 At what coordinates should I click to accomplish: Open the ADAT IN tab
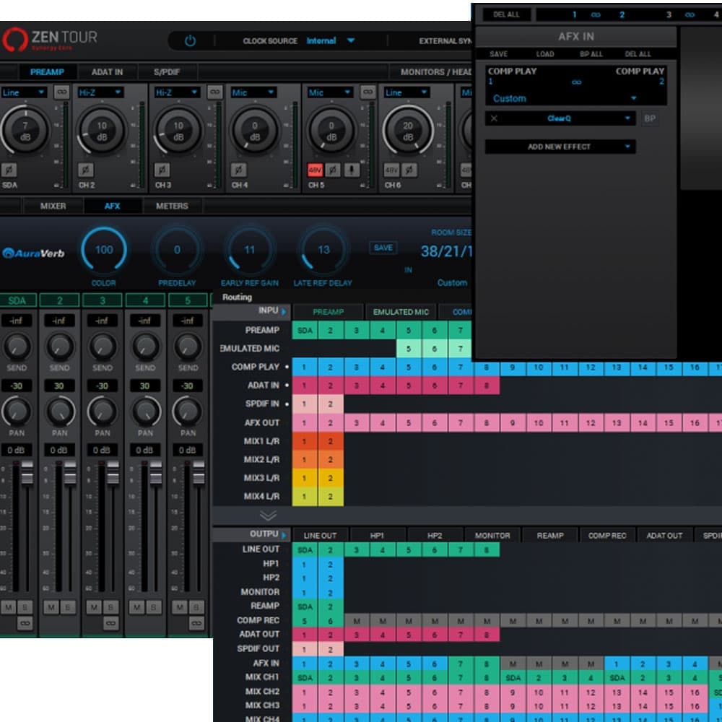(x=108, y=72)
